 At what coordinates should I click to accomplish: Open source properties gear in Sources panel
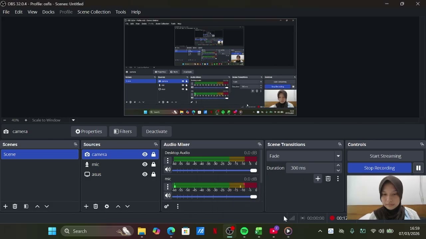107,206
